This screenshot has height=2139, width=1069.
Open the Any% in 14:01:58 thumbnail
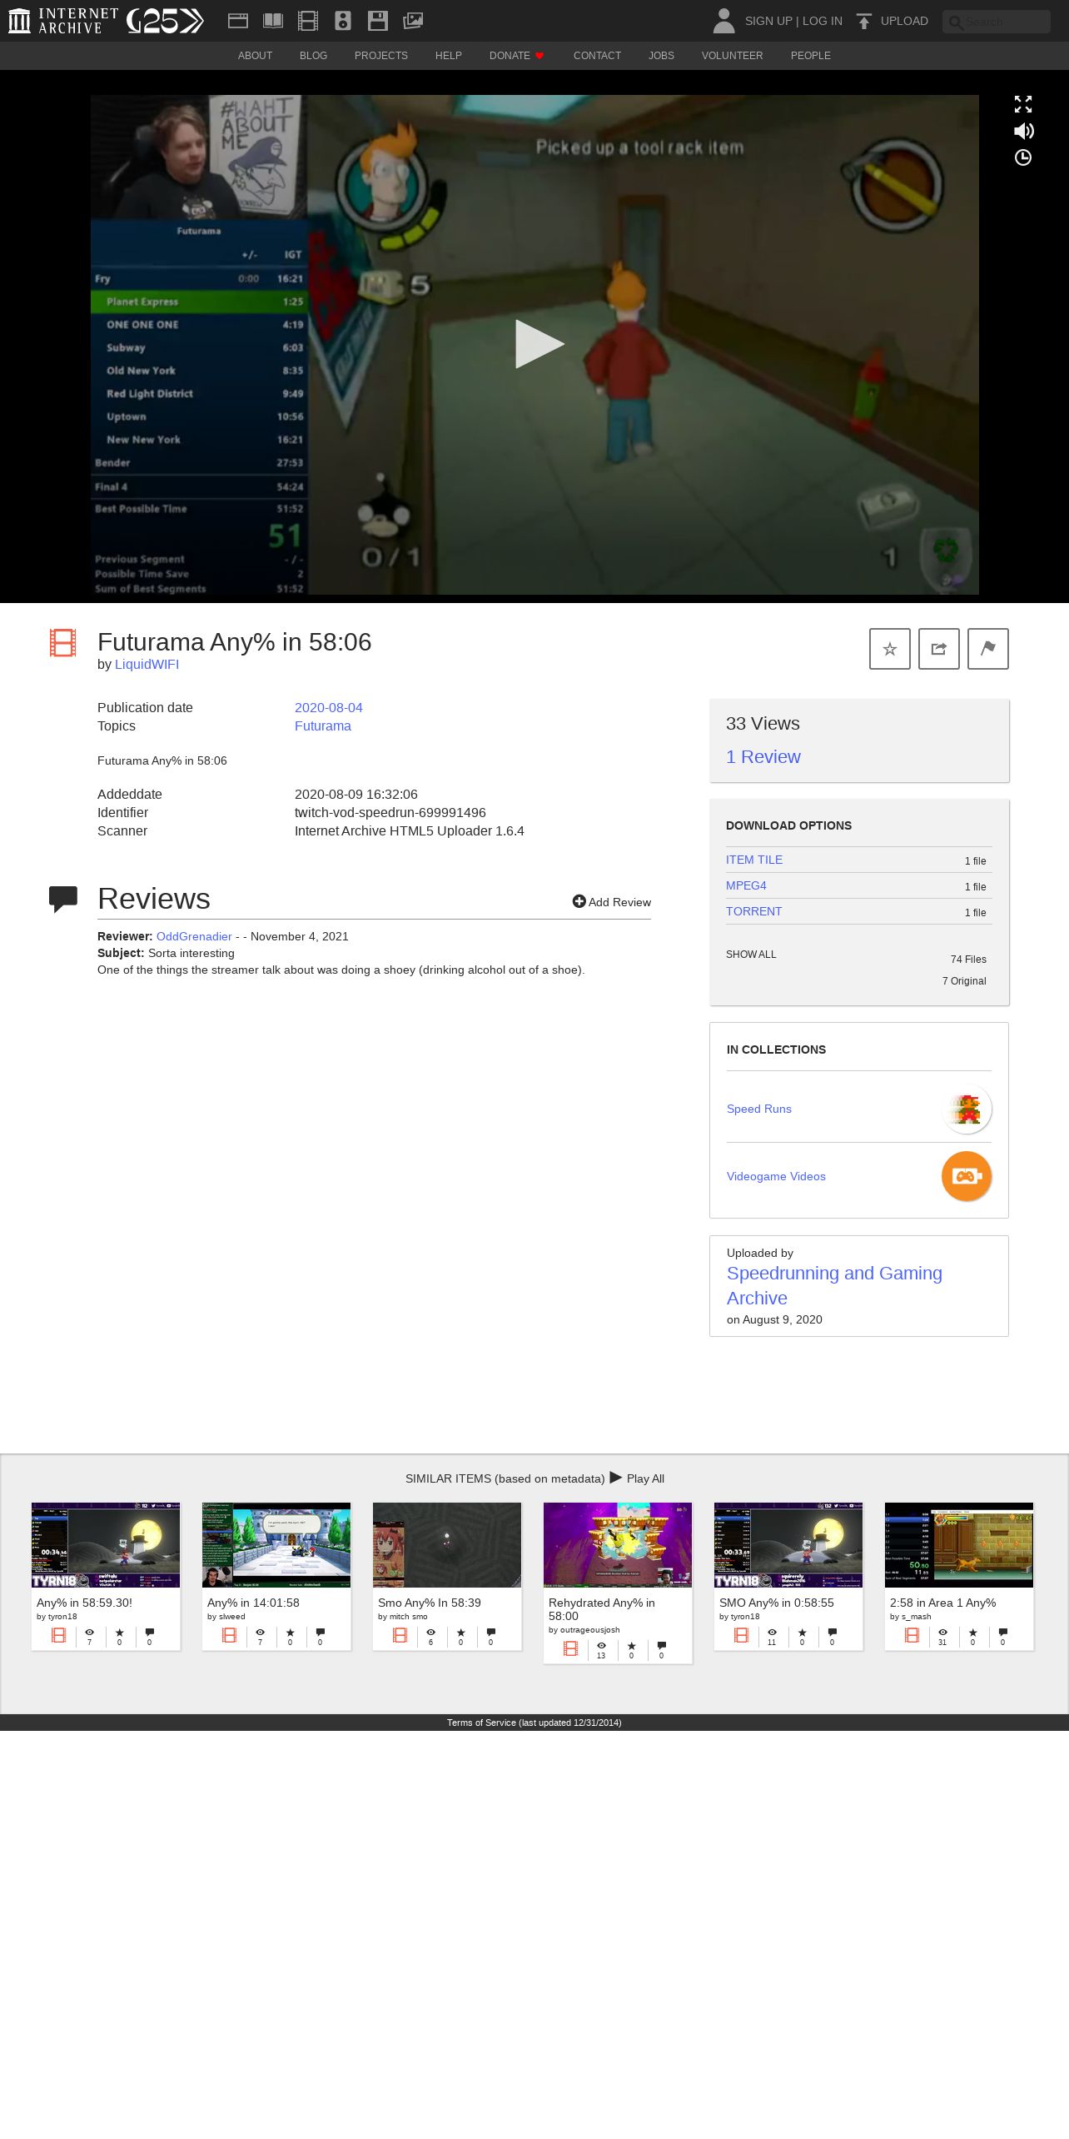pos(276,1545)
